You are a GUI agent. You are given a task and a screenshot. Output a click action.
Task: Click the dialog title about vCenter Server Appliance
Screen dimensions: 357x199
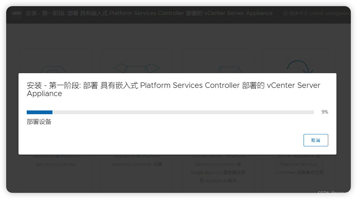173,89
